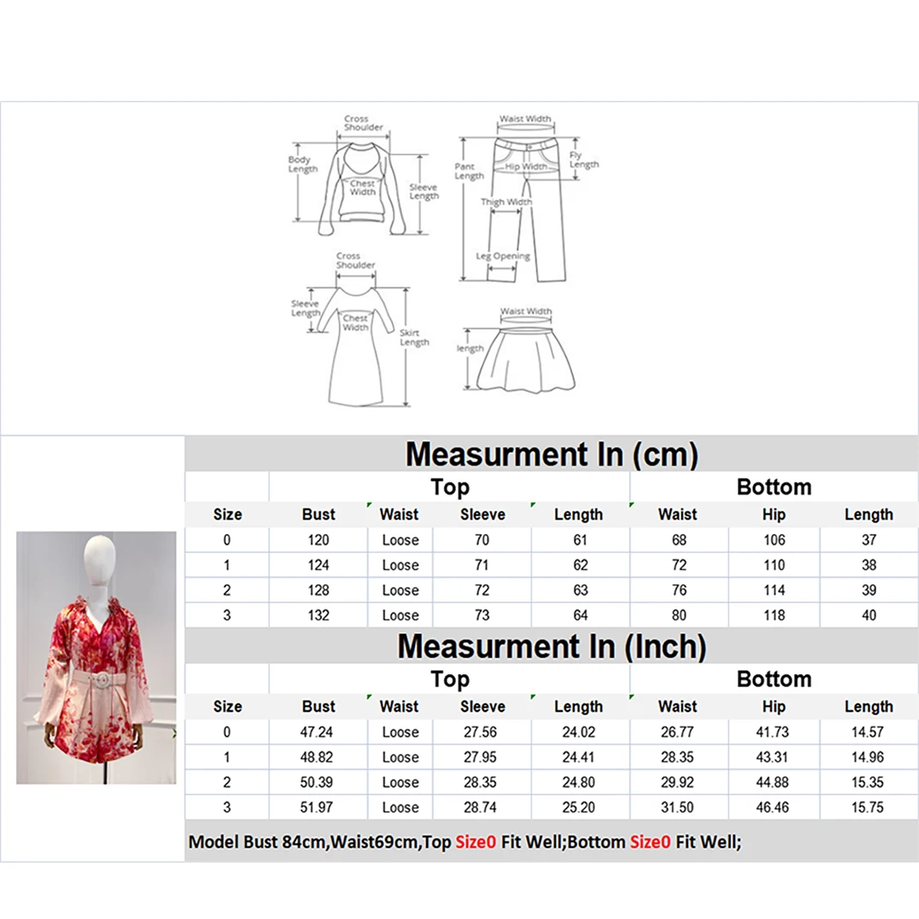Click 'Body Length' label on top diagram

[303, 164]
